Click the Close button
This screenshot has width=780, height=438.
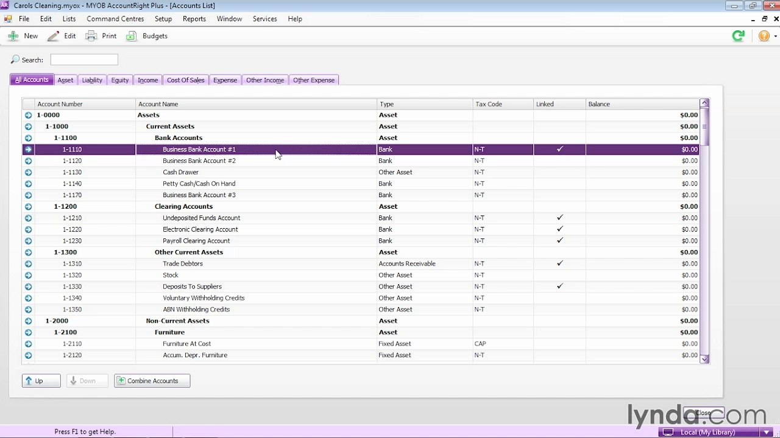click(703, 413)
